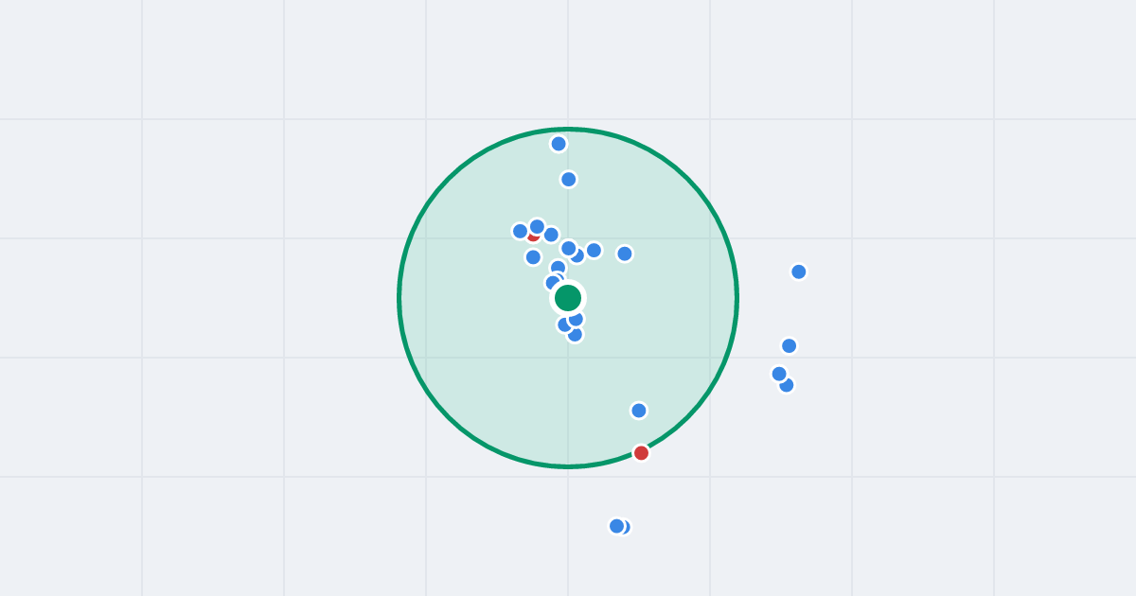Select the topmost blue marker inside the circle
Viewport: 1136px width, 596px height.
pyautogui.click(x=559, y=144)
